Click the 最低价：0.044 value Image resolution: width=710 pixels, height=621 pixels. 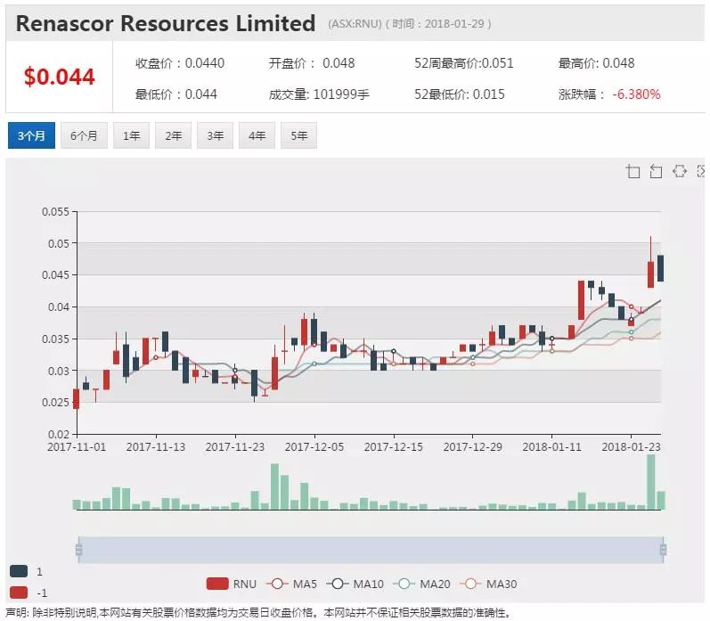click(x=176, y=94)
